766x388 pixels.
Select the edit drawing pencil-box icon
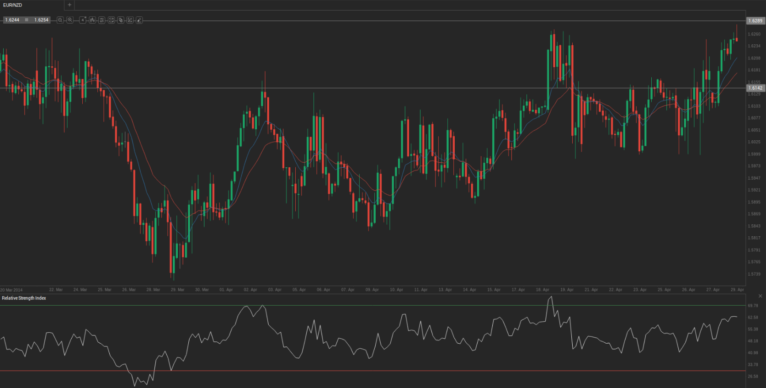[x=130, y=20]
